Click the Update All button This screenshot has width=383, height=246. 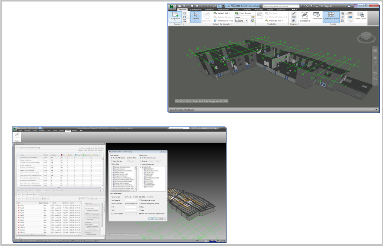pos(58,191)
